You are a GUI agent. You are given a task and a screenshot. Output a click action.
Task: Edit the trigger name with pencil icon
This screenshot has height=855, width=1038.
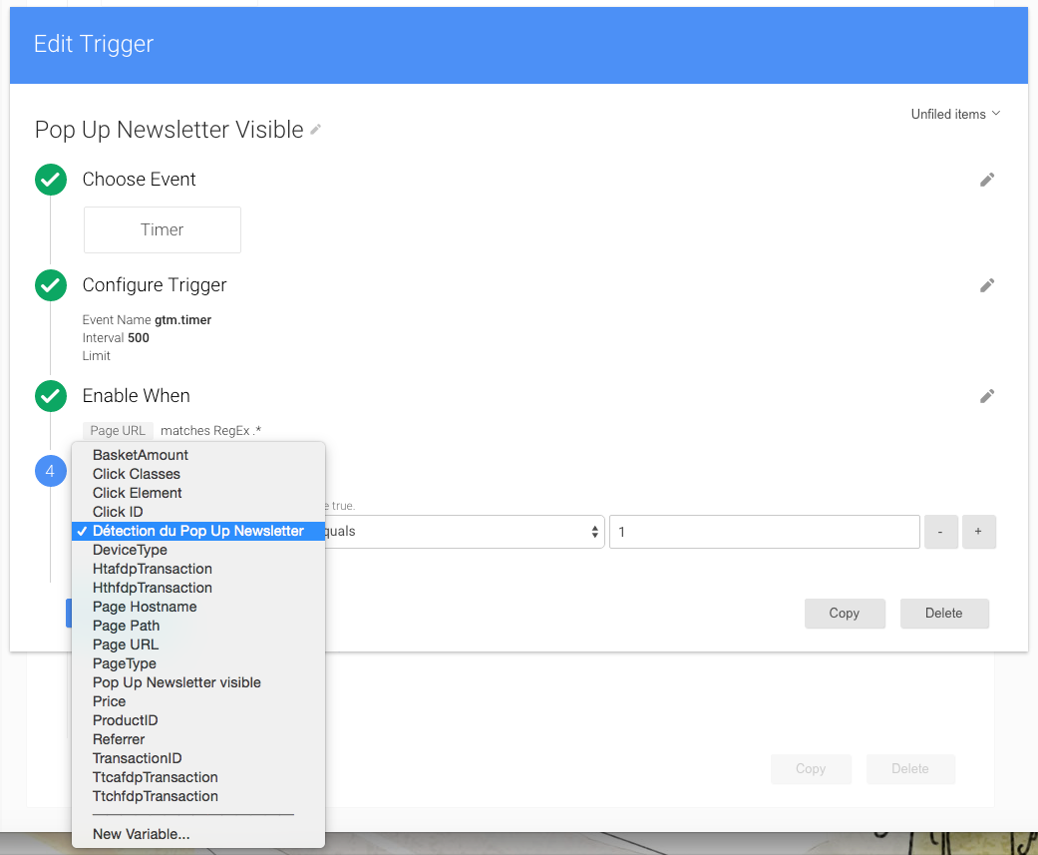[316, 130]
